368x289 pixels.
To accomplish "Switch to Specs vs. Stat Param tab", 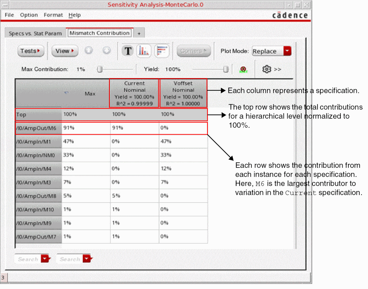I will [35, 33].
